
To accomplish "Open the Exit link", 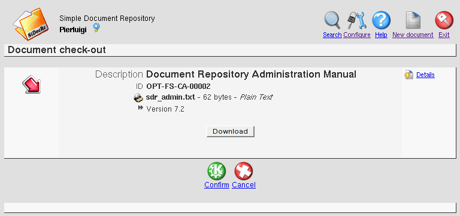I will tap(444, 35).
